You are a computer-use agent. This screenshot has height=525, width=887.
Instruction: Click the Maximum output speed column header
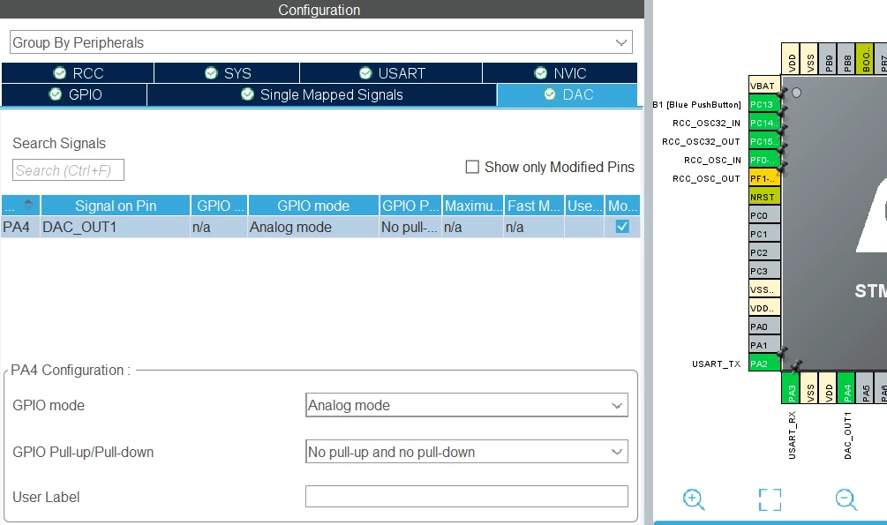click(x=473, y=206)
